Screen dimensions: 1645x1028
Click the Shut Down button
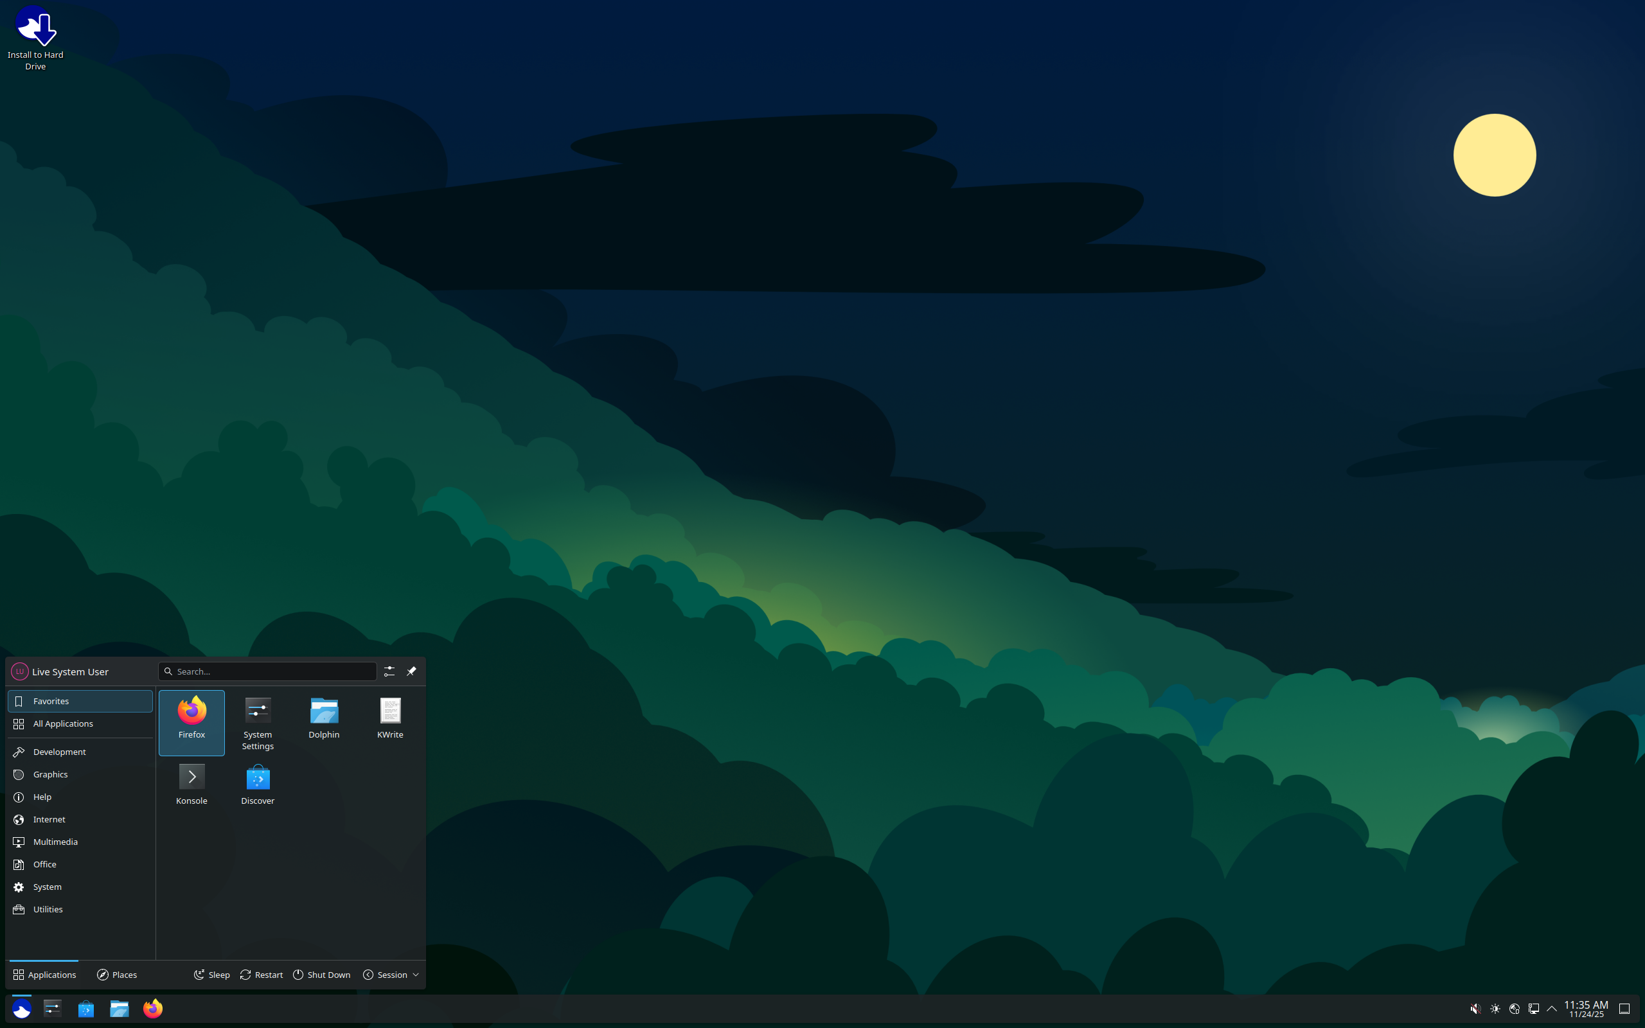[321, 974]
